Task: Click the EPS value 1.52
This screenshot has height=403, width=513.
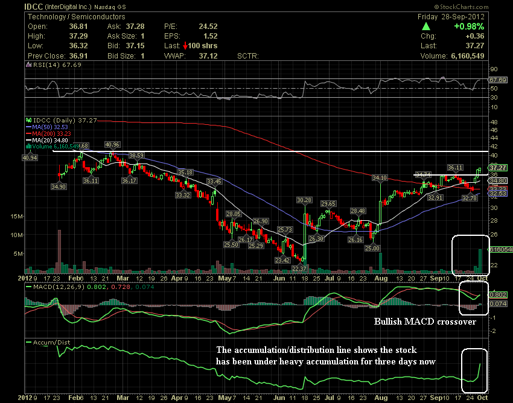Action: coord(211,36)
